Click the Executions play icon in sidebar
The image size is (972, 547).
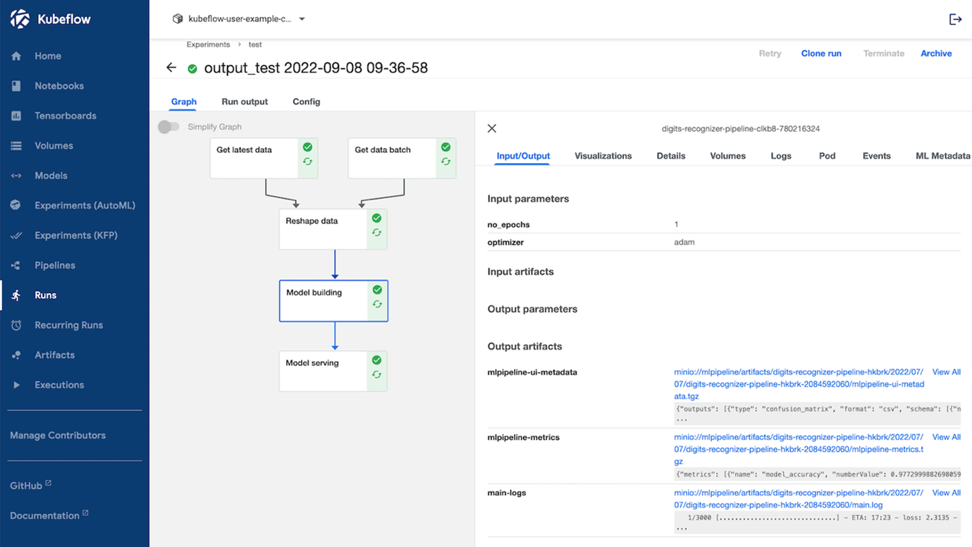tap(16, 385)
